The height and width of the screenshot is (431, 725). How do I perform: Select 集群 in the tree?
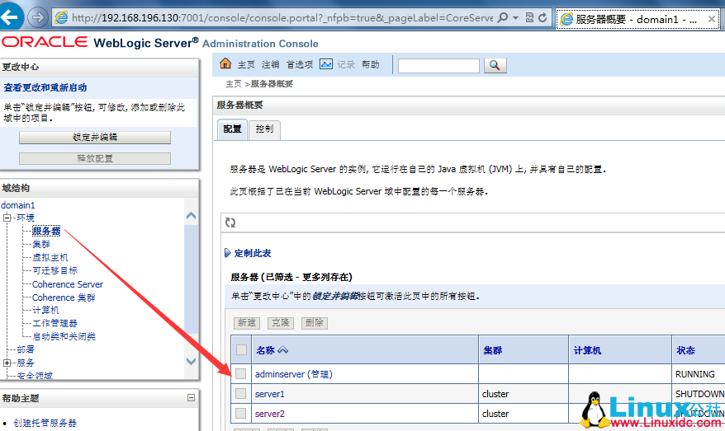(41, 244)
